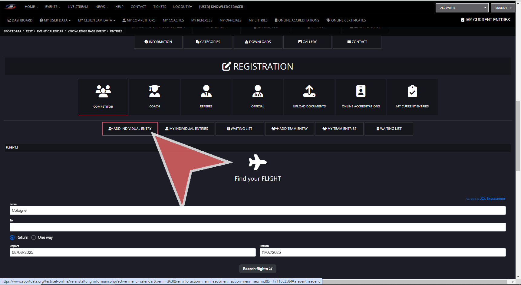This screenshot has width=521, height=285.
Task: Switch to the Downloads tab
Action: point(258,42)
